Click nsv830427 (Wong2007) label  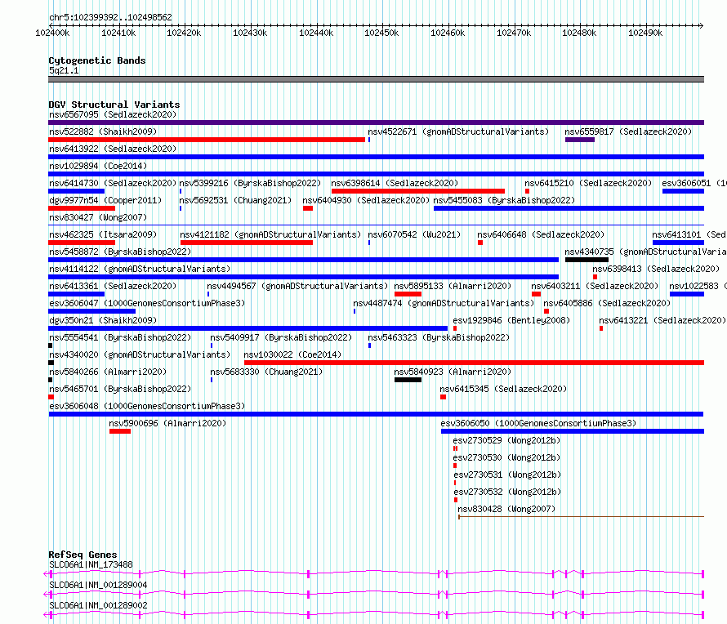98,217
